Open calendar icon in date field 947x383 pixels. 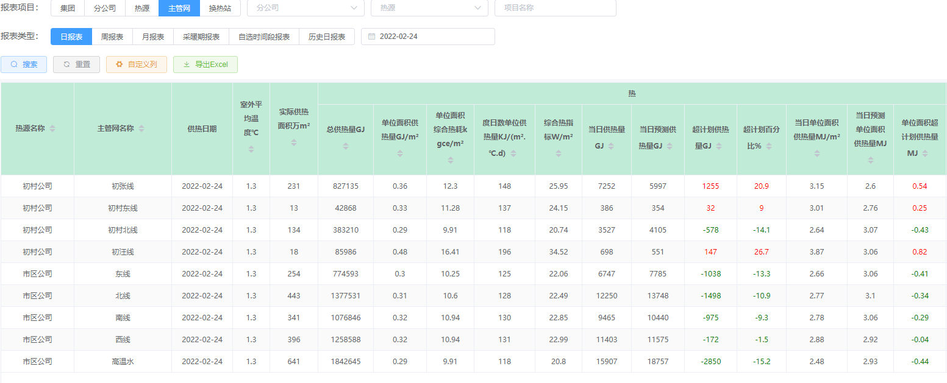(x=371, y=37)
